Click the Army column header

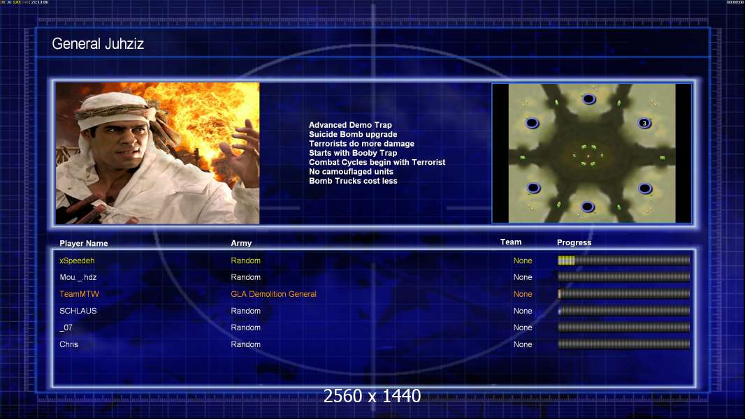click(241, 244)
